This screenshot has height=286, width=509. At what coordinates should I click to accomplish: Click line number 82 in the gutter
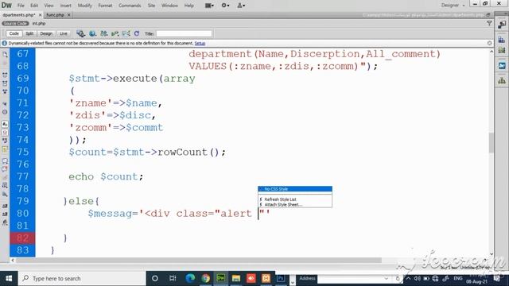[x=22, y=238]
